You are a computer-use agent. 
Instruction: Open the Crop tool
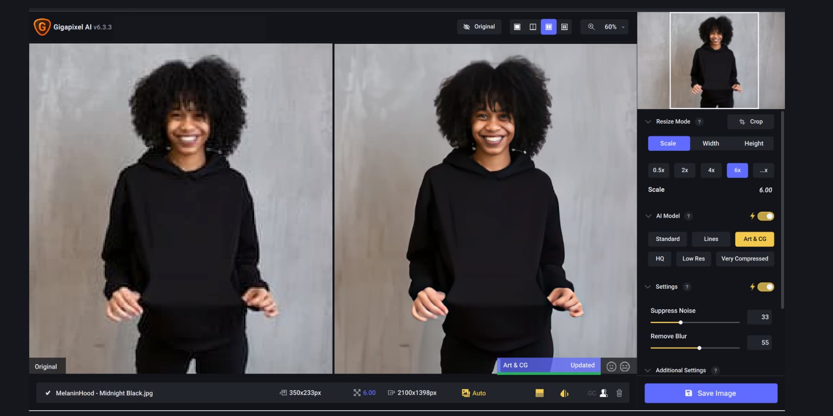pos(750,122)
